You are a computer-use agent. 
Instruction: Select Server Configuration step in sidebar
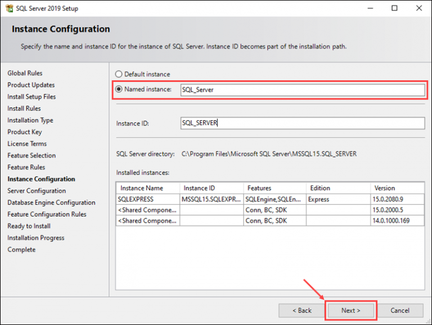click(37, 191)
